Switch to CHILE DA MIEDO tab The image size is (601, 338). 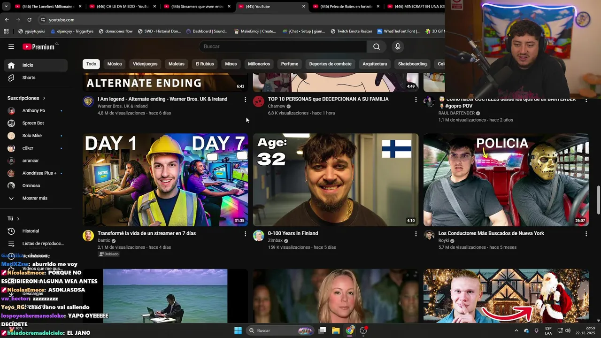pyautogui.click(x=122, y=7)
